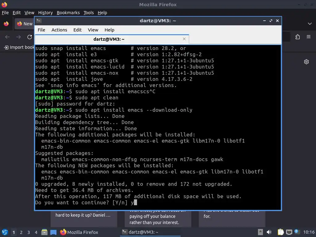Switch to workspace 2 in the pager

[x=21, y=232]
